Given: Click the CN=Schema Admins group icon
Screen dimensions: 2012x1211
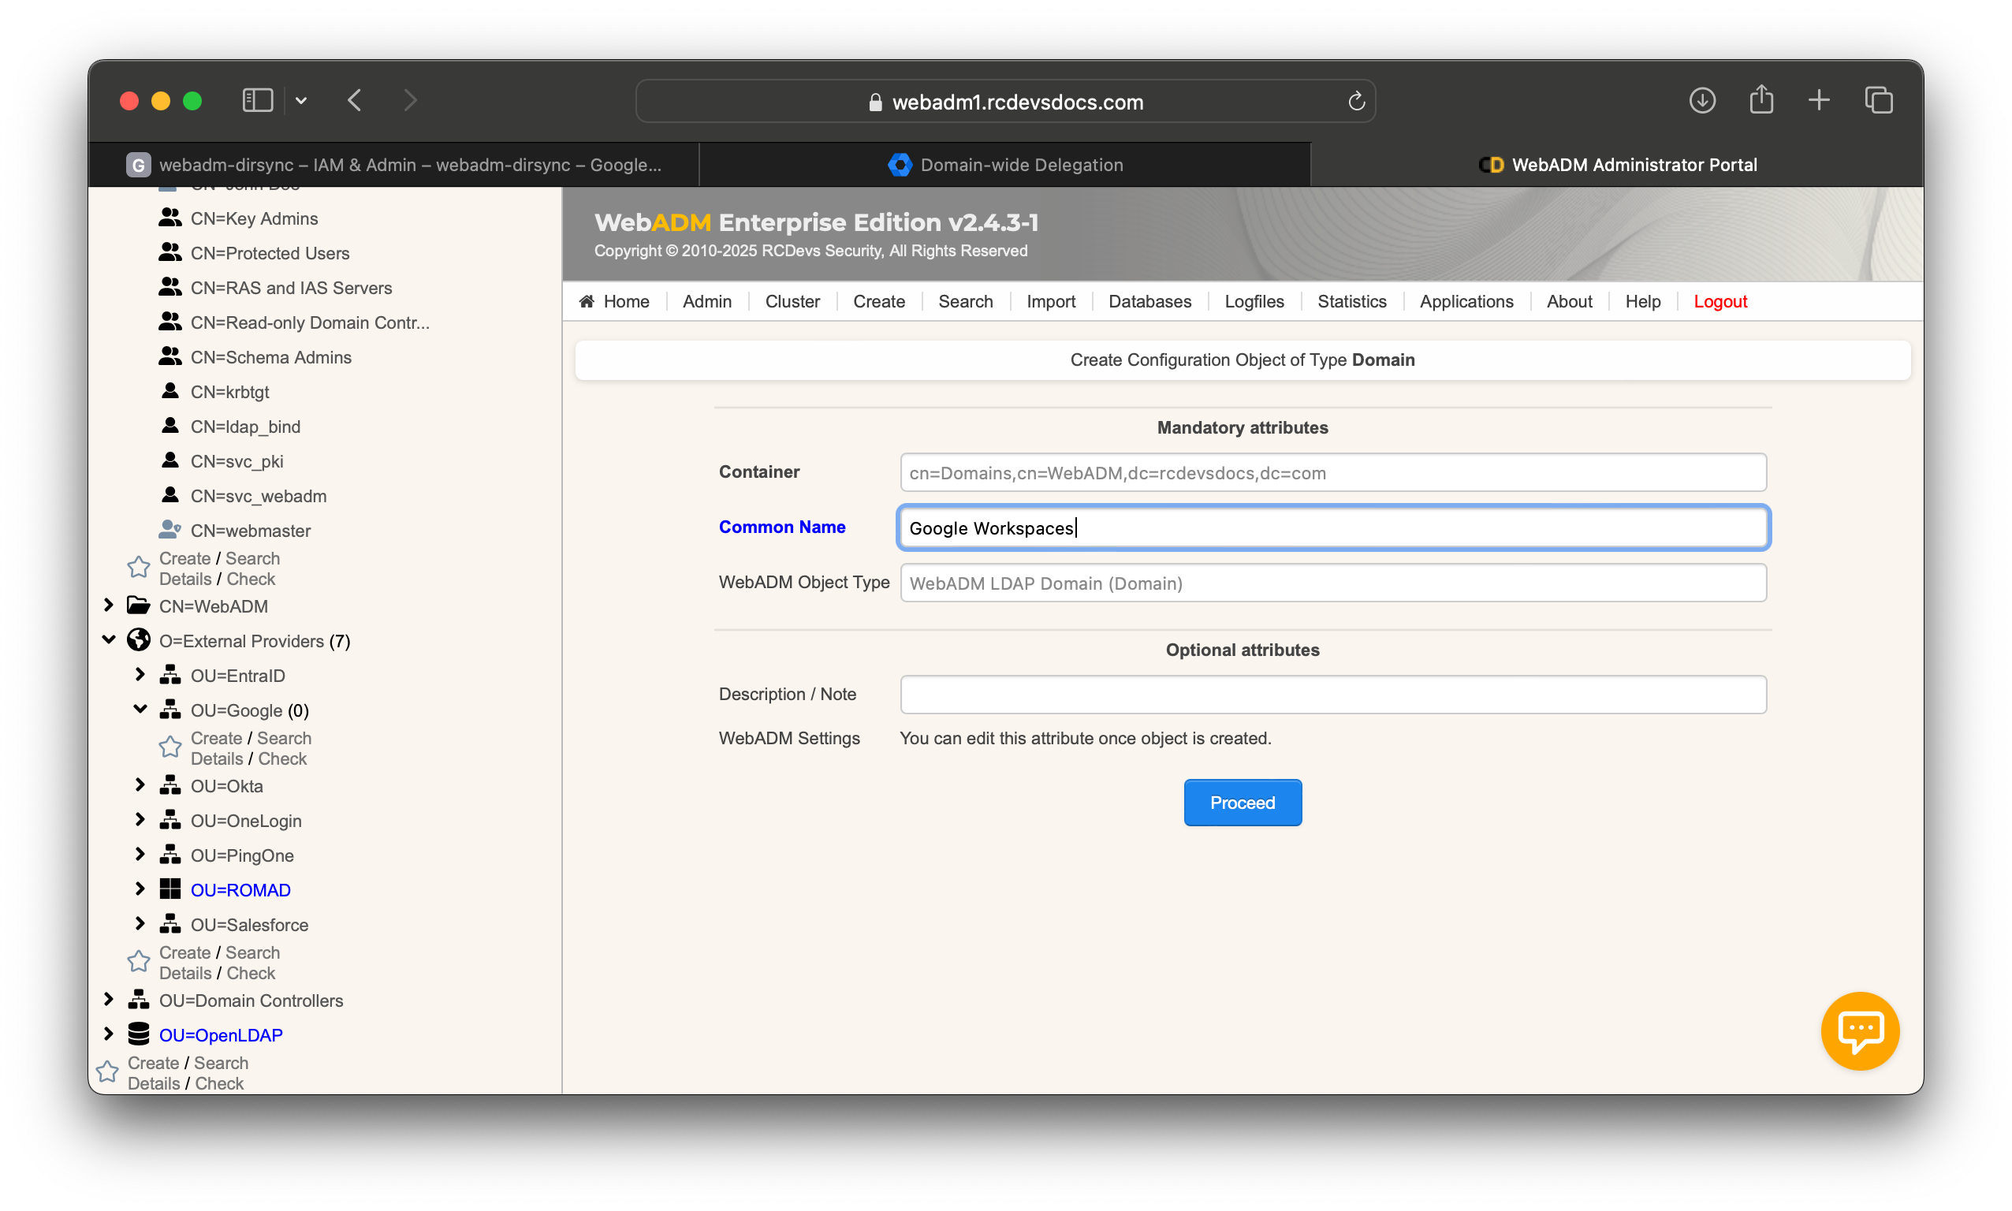Looking at the screenshot, I should pos(170,356).
